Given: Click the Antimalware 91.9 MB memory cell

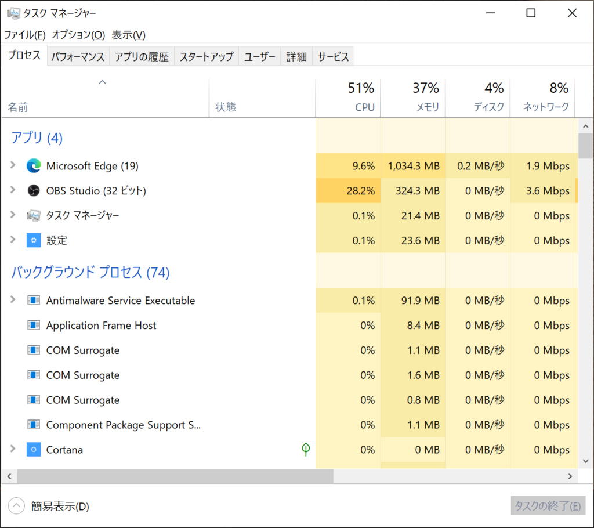Looking at the screenshot, I should pyautogui.click(x=413, y=301).
